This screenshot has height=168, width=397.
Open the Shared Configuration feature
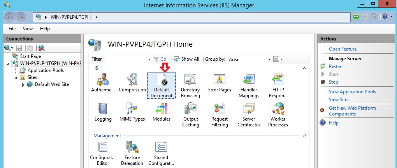[161, 154]
